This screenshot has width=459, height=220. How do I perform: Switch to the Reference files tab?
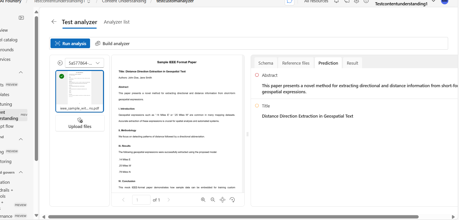(x=296, y=63)
